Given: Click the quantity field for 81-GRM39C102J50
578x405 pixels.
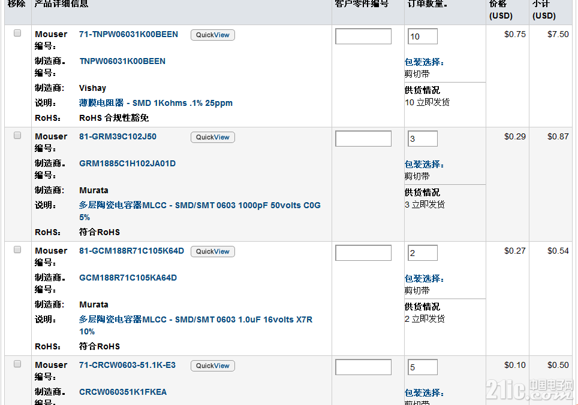Looking at the screenshot, I should (x=423, y=139).
